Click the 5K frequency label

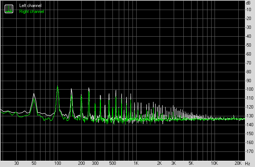(191, 163)
